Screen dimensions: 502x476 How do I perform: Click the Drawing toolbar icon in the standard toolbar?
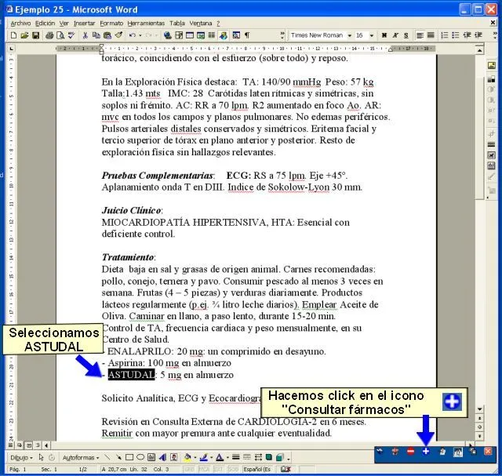224,35
